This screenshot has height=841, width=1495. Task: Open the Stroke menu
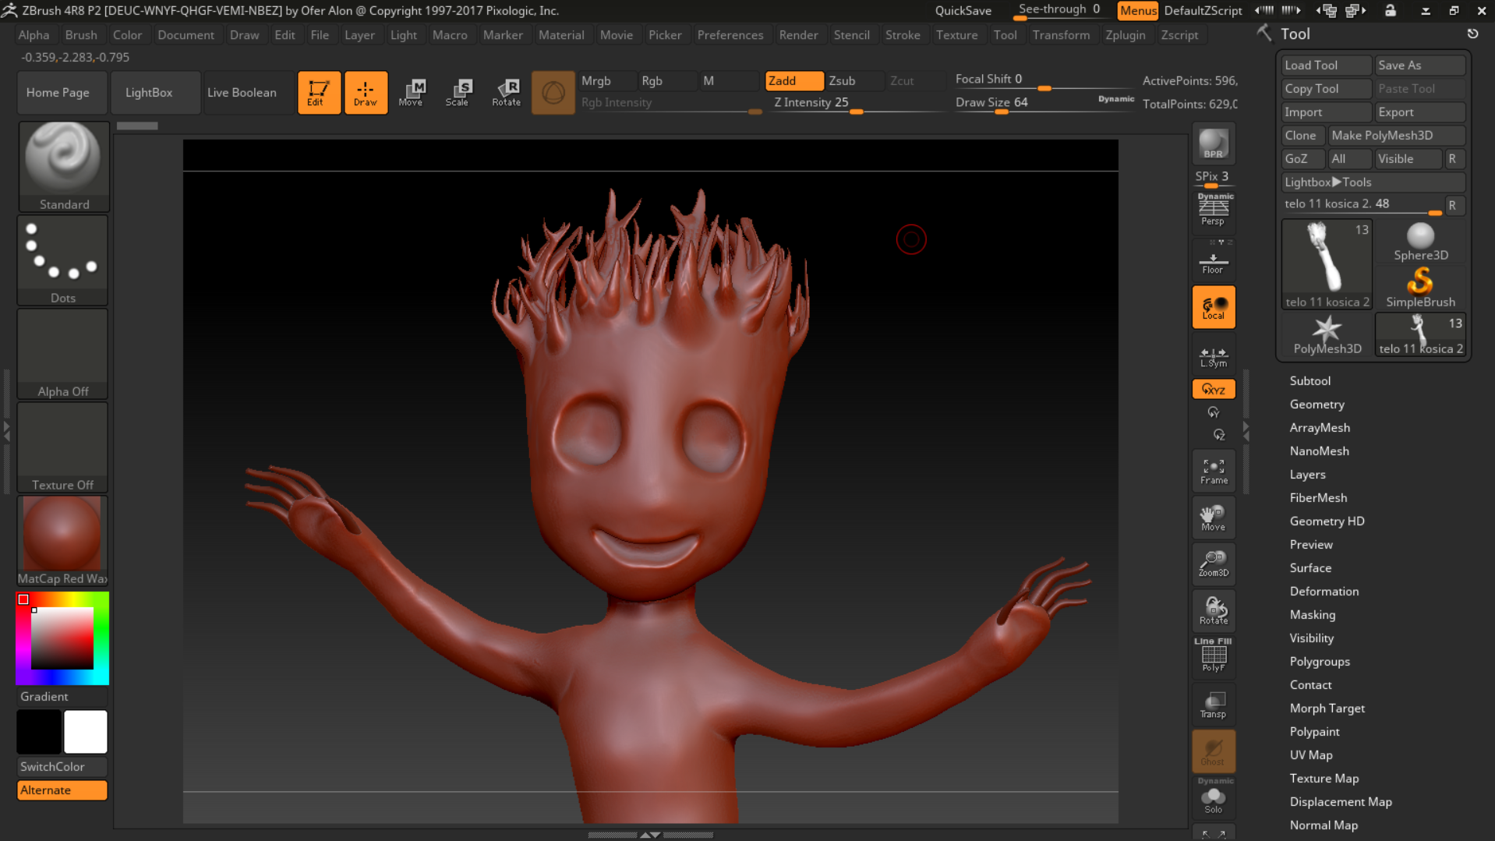coord(903,35)
